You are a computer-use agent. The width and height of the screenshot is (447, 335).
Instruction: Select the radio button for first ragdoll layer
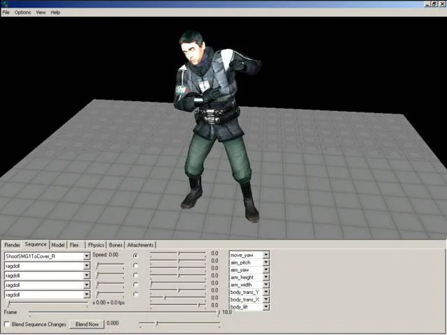135,265
